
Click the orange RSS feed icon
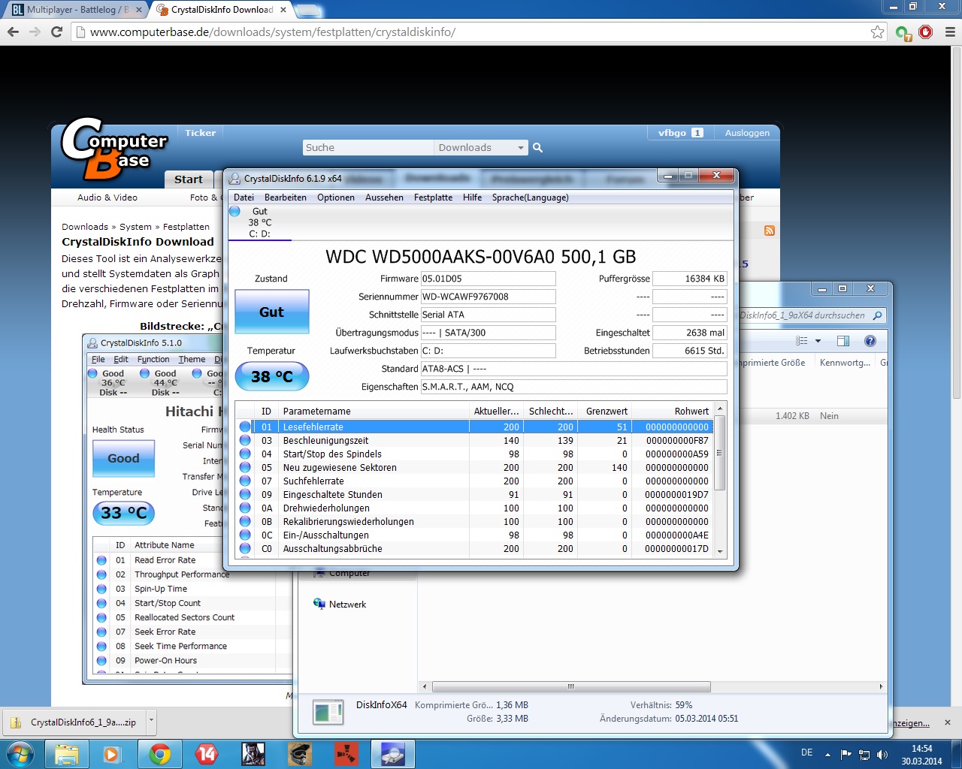(769, 231)
